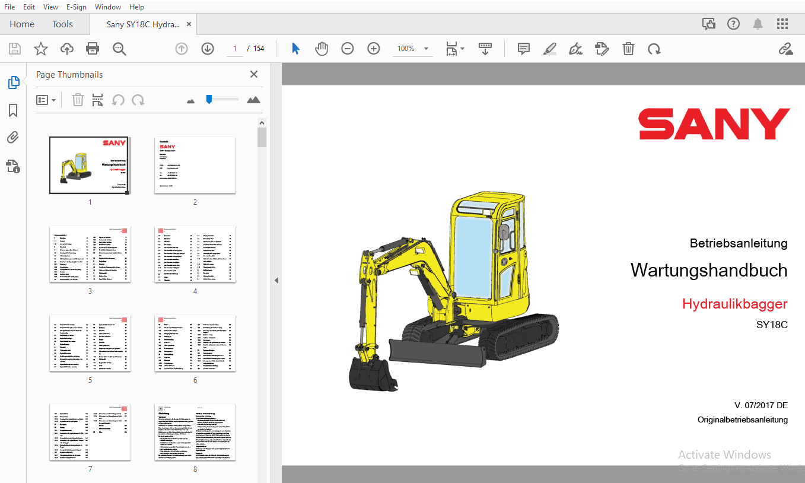Image resolution: width=805 pixels, height=483 pixels.
Task: Activate the hand pan tool
Action: point(322,49)
